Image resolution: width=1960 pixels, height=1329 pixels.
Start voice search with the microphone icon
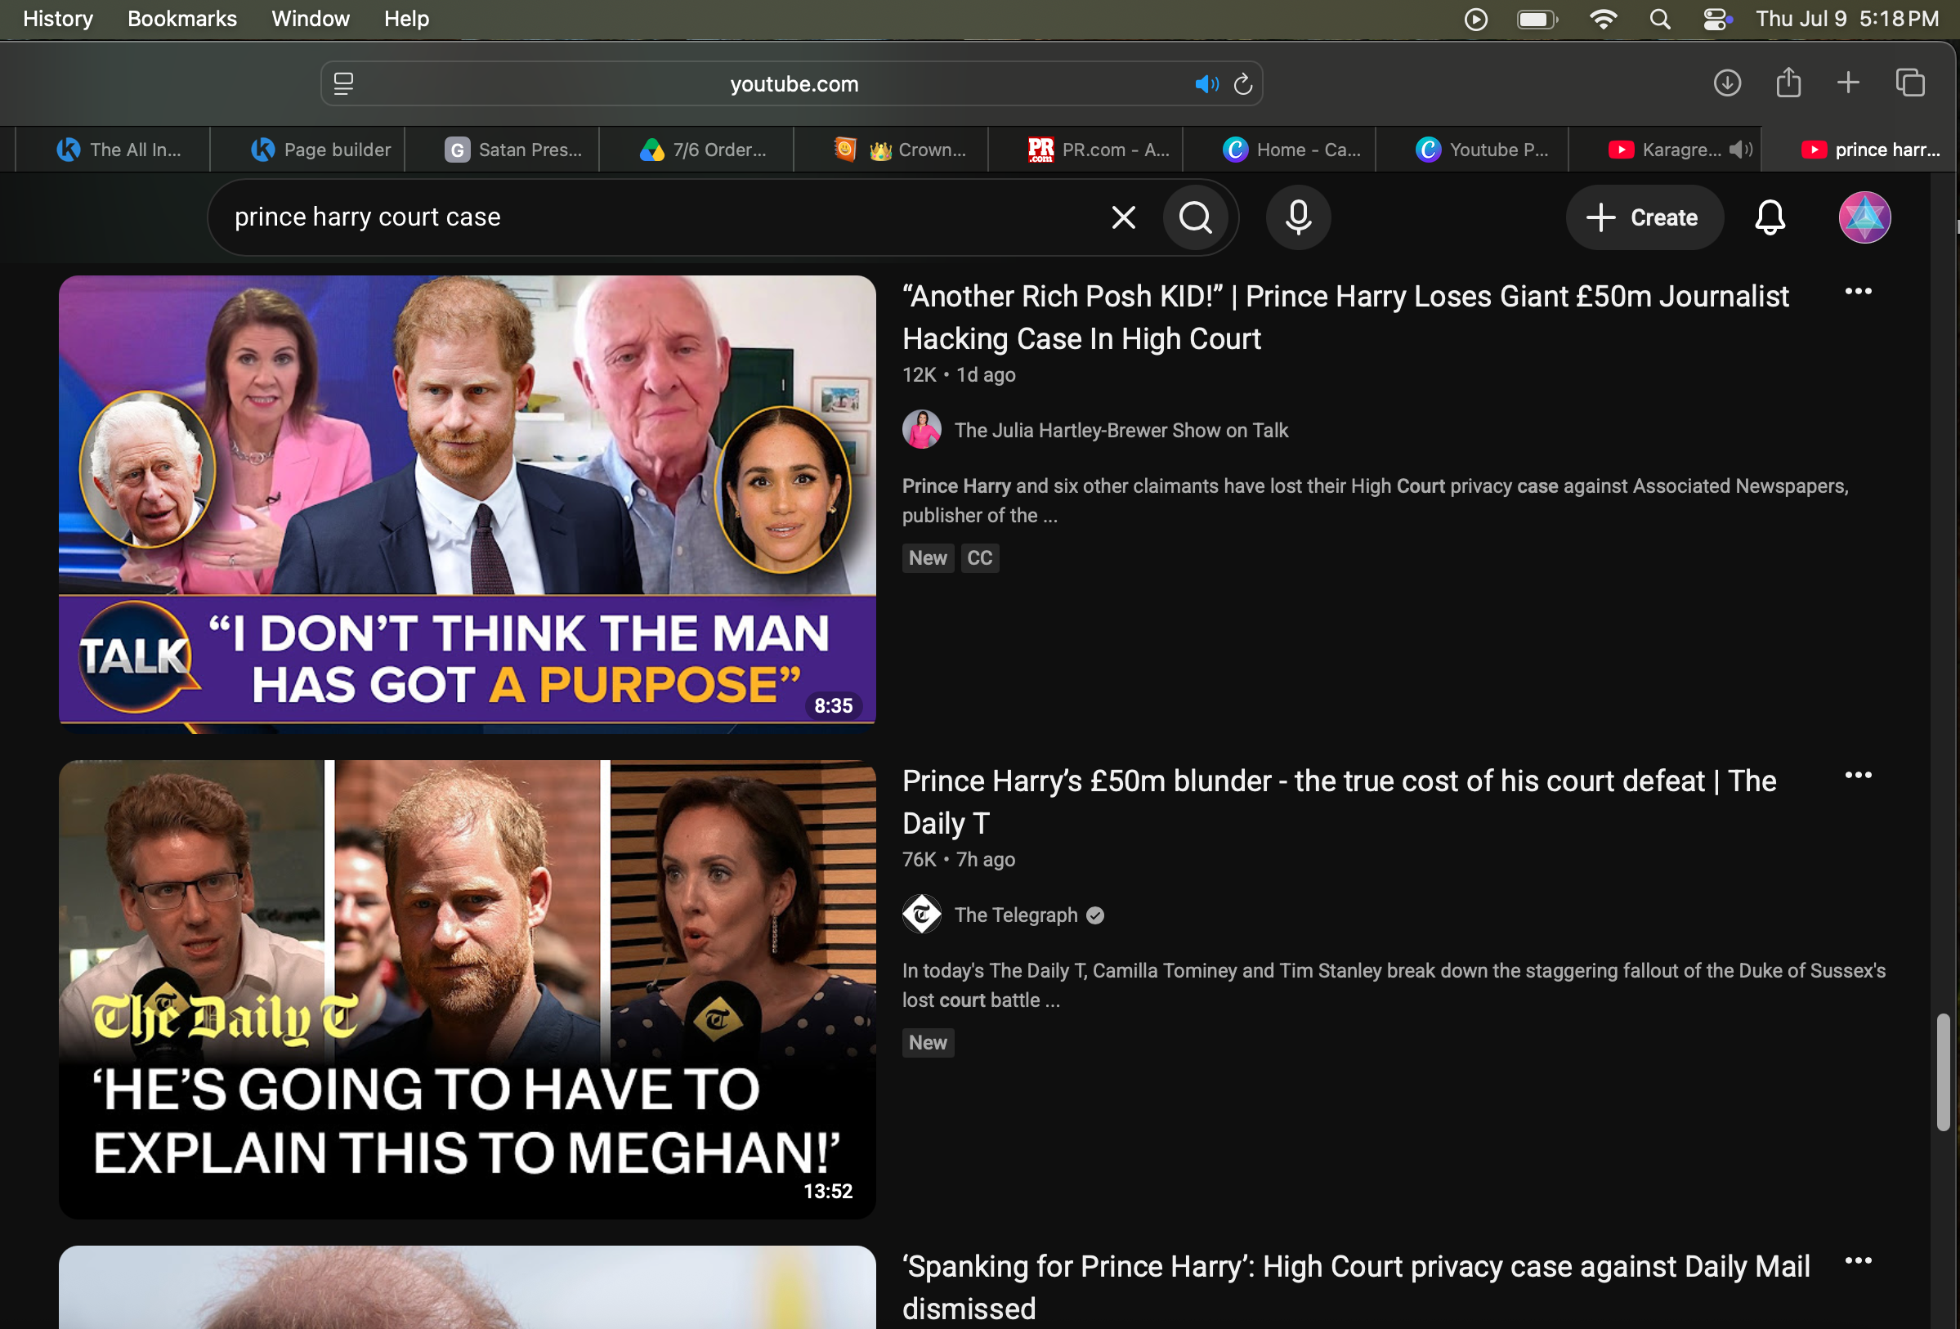tap(1298, 217)
